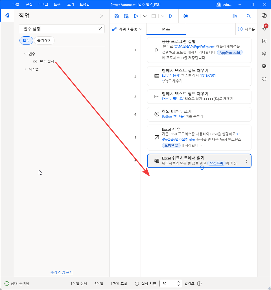This screenshot has height=290, width=271.
Task: Open the 도움말 menu
Action: [x=84, y=5]
